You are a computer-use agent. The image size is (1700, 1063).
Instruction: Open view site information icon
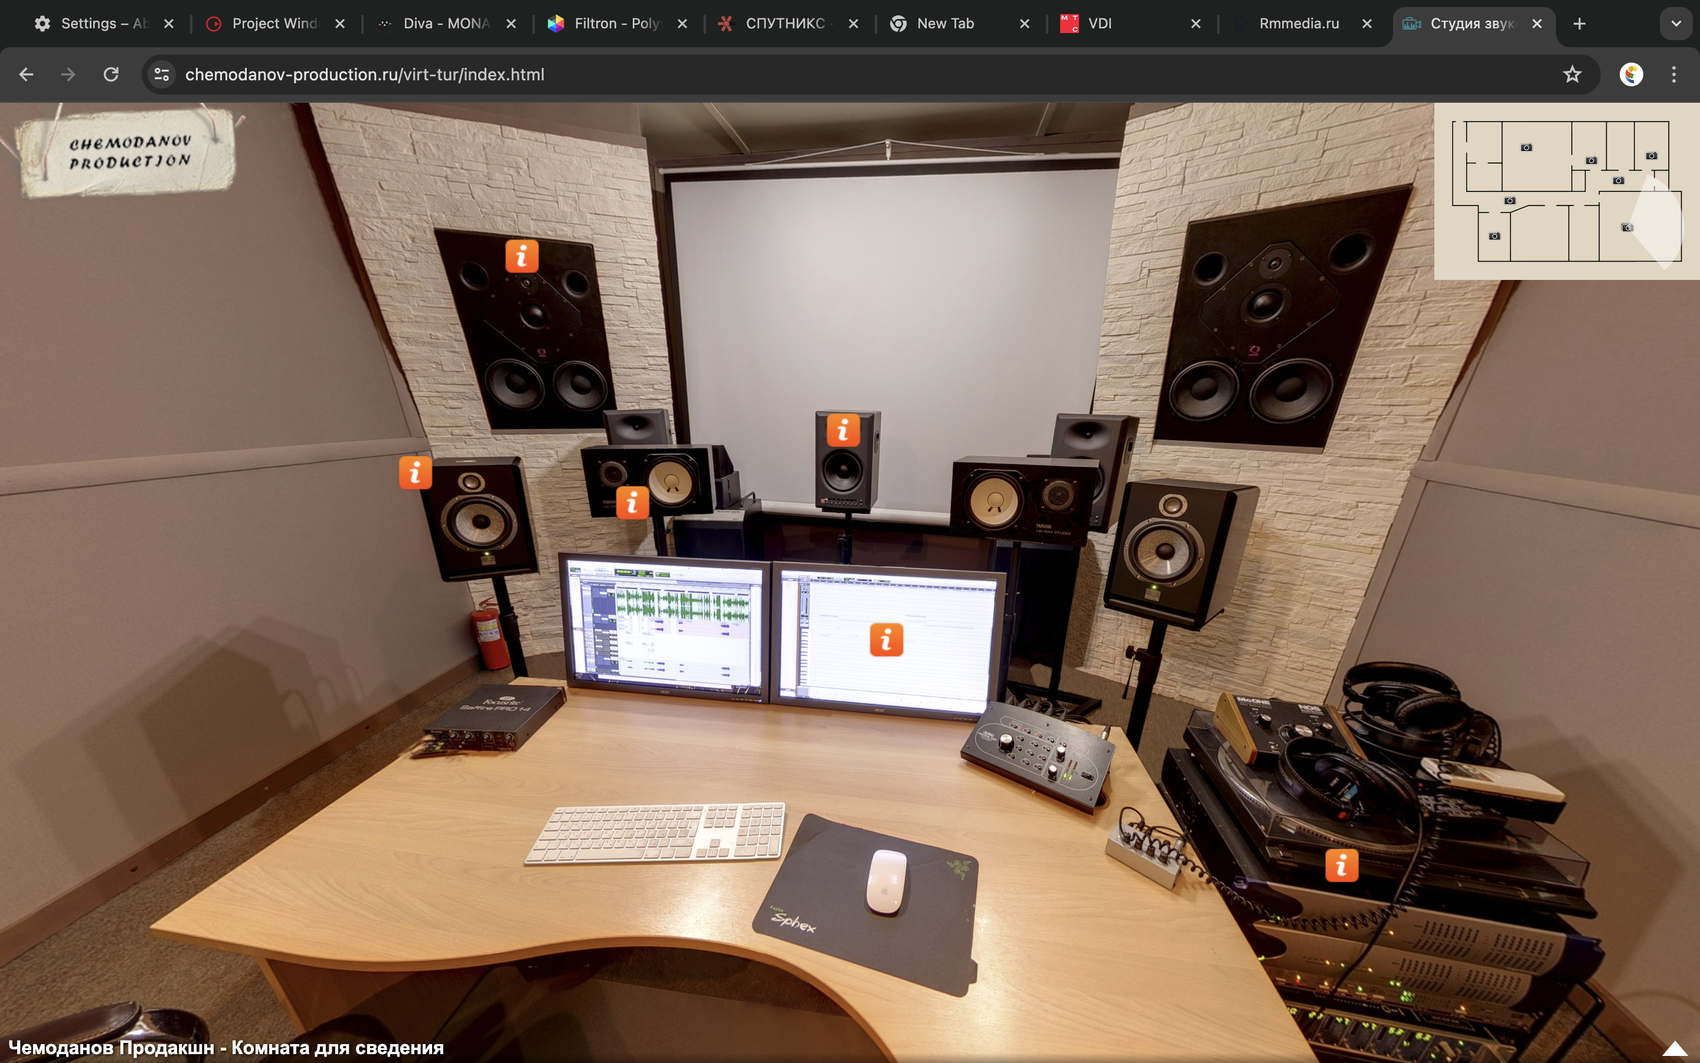tap(162, 74)
